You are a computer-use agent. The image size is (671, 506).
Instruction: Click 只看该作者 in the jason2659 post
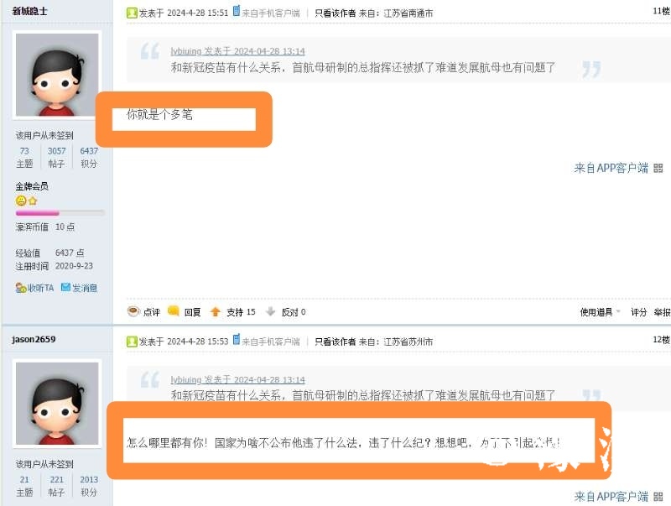[335, 342]
